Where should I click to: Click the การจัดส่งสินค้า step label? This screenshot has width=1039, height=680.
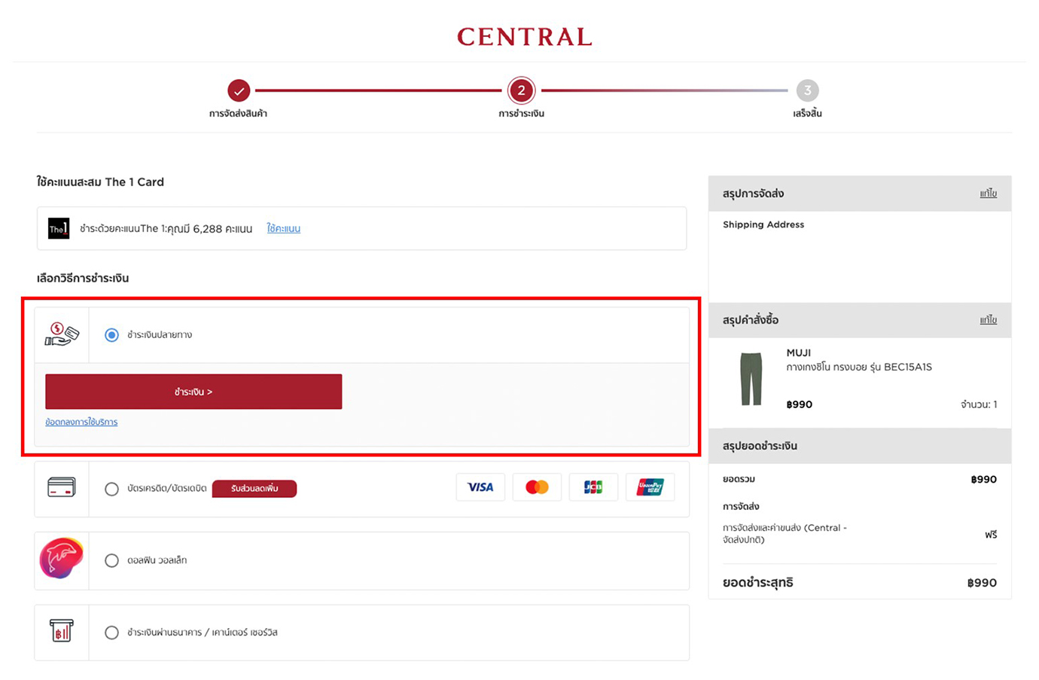click(x=238, y=113)
